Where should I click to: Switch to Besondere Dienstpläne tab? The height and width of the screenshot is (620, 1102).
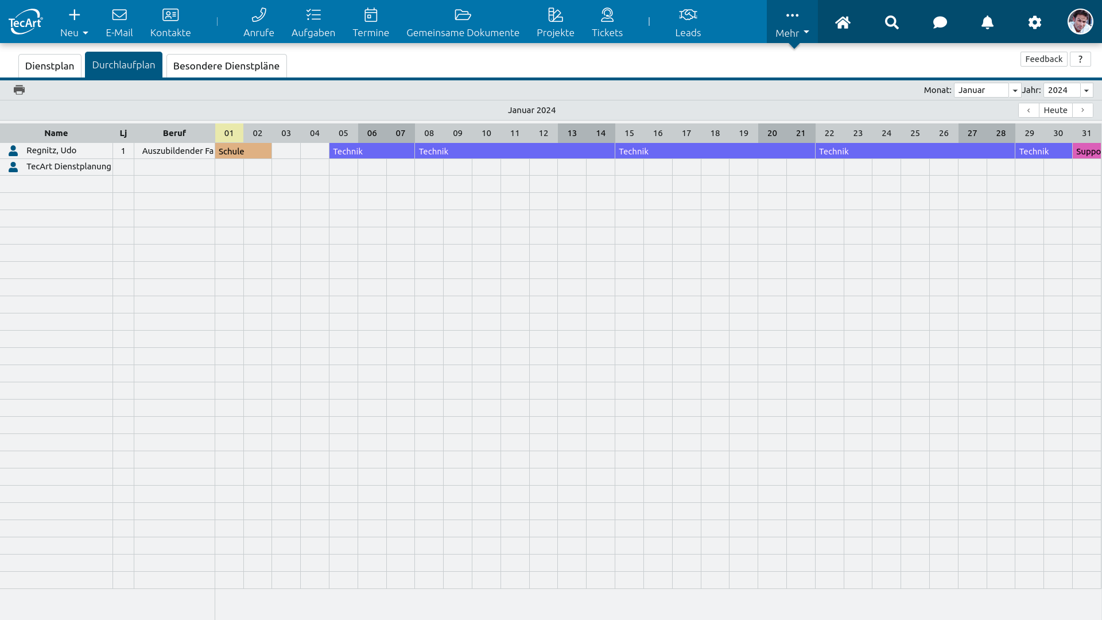226,66
